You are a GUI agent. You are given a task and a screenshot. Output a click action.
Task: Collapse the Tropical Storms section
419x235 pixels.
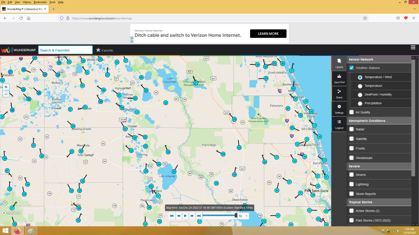click(x=379, y=202)
